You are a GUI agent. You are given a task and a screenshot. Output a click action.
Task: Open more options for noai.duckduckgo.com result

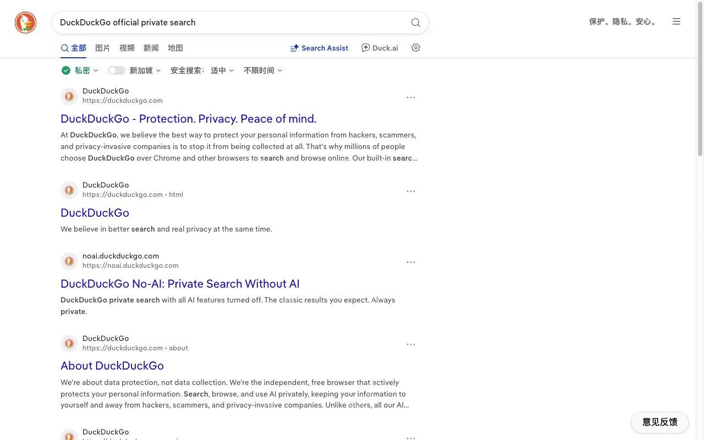[x=411, y=262]
